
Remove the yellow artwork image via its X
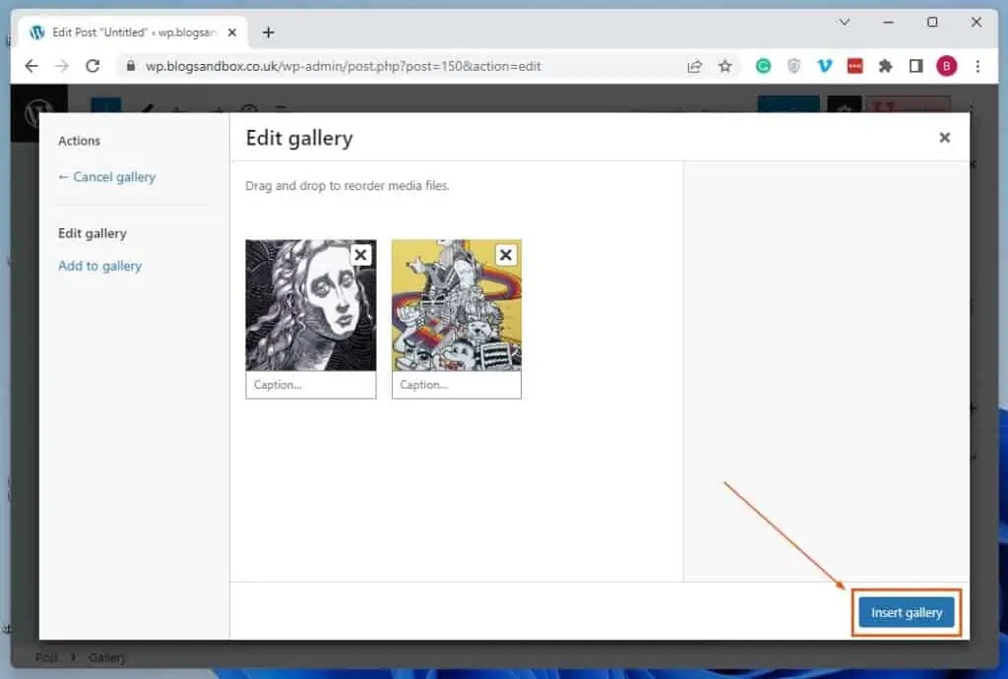tap(506, 254)
